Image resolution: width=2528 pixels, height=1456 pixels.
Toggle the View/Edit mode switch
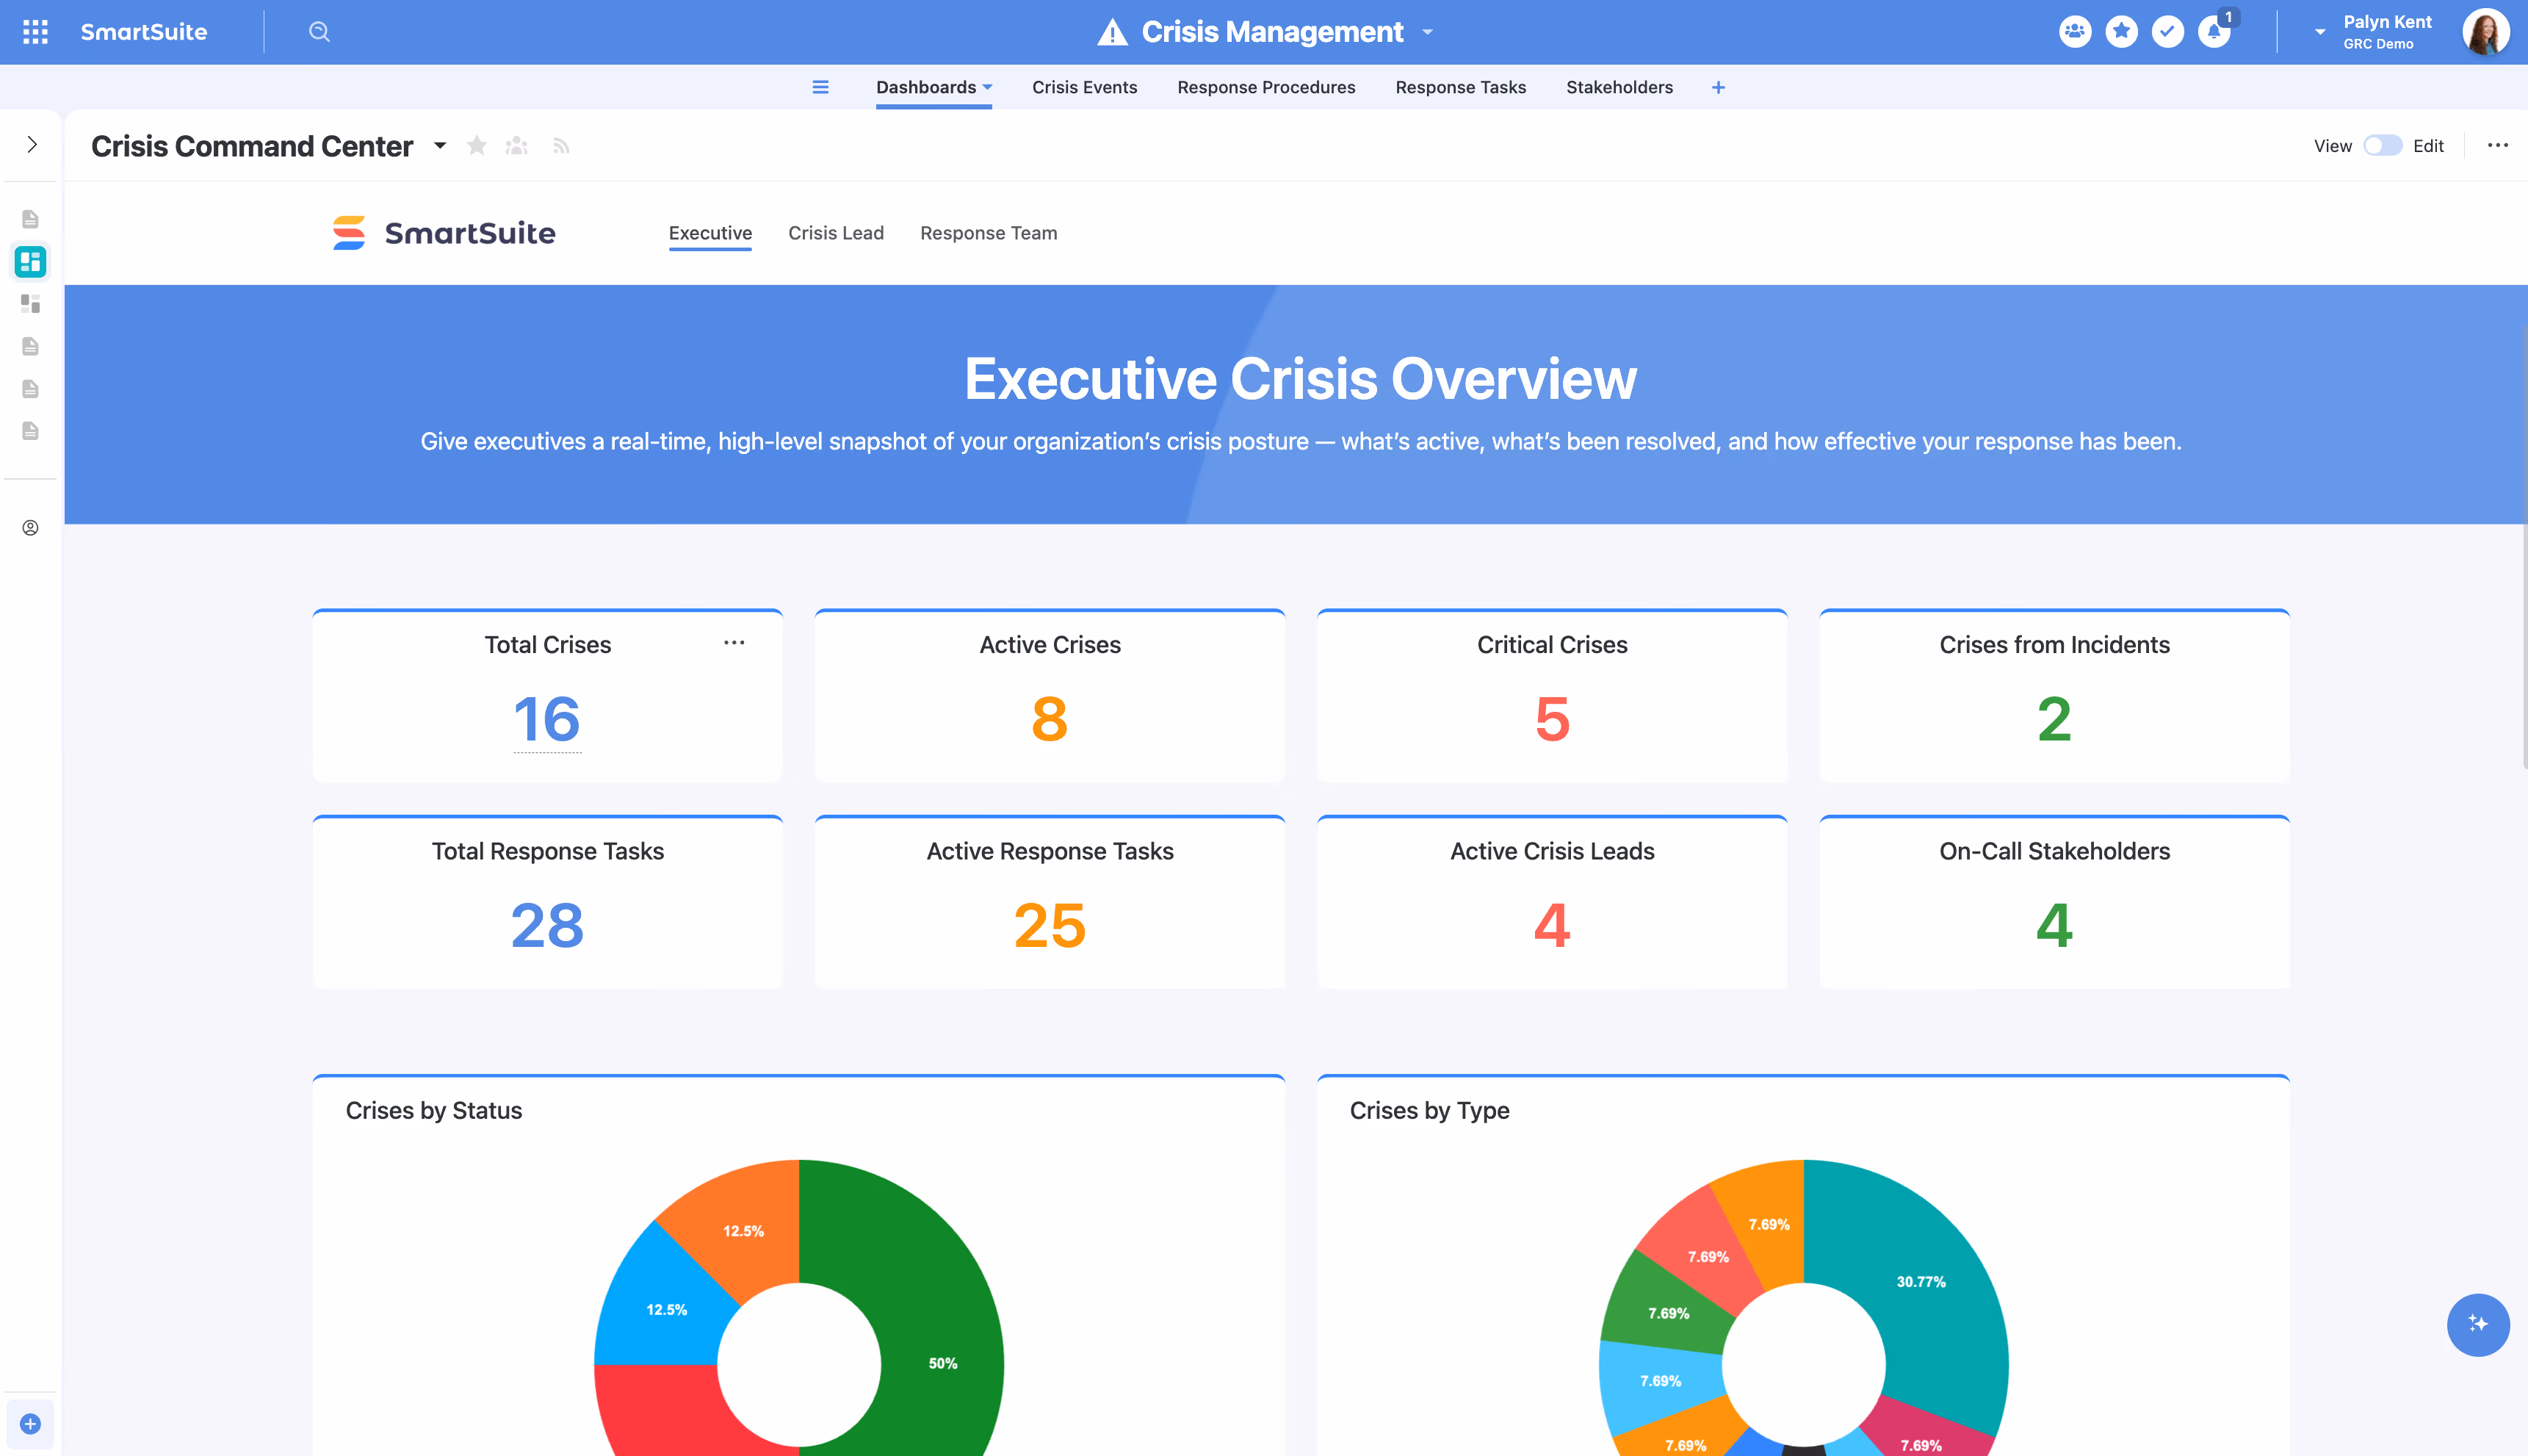tap(2382, 146)
